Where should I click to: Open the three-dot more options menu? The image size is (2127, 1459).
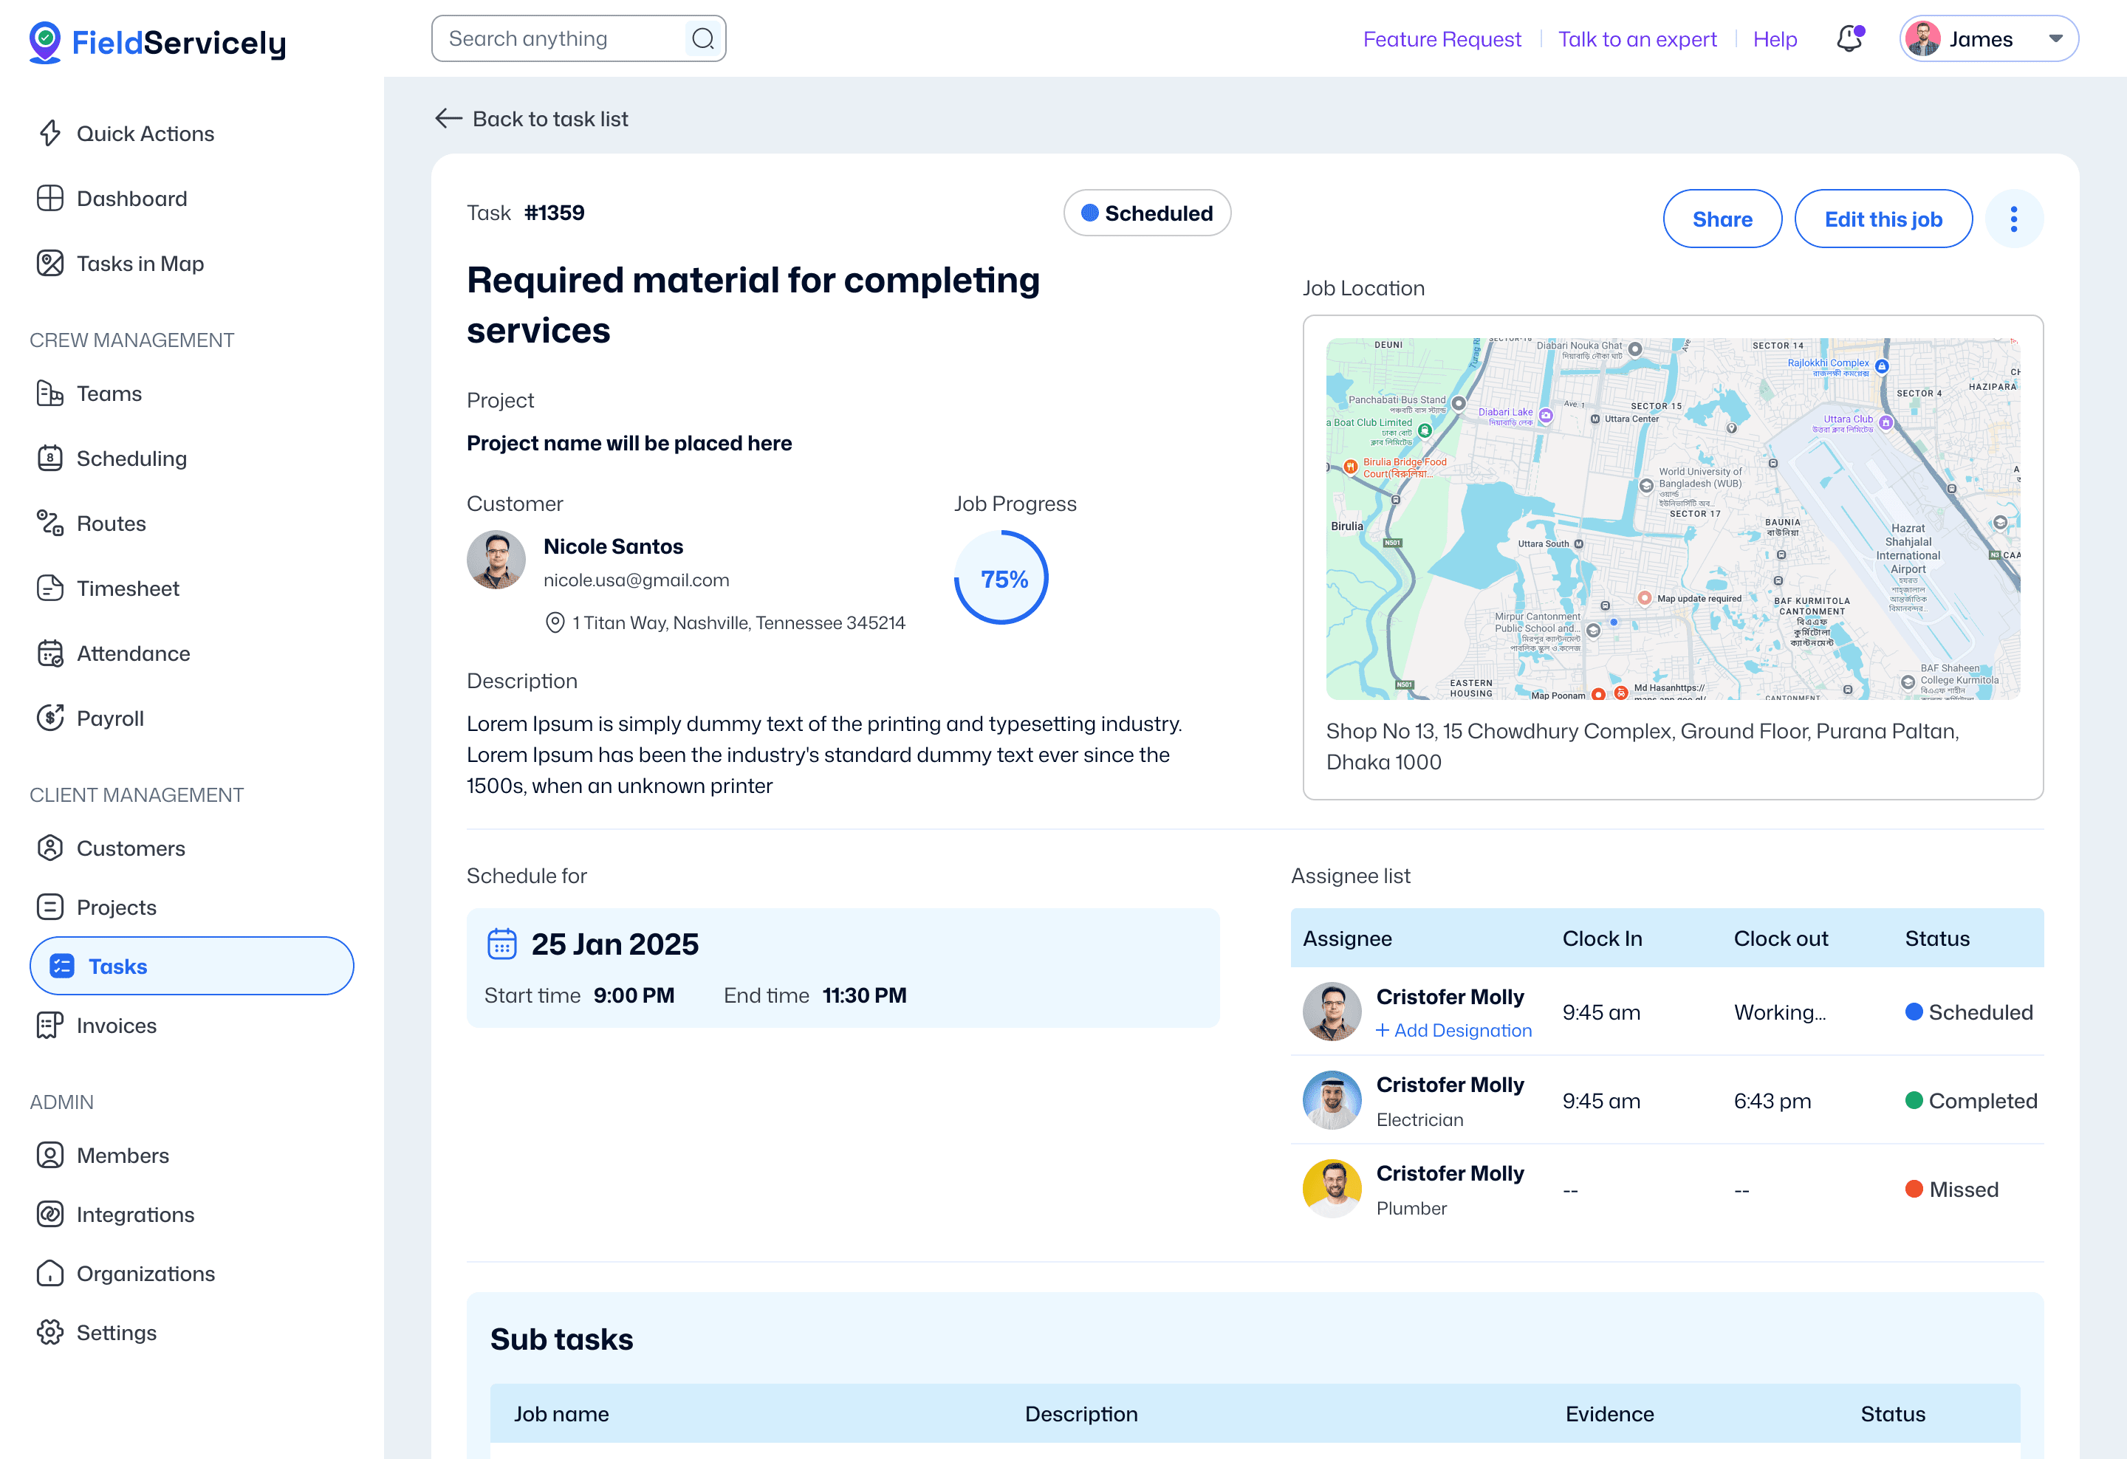[x=2013, y=219]
